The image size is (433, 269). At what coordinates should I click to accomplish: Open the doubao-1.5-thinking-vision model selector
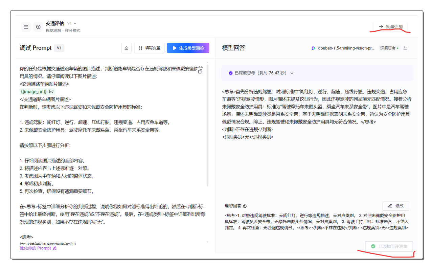click(x=346, y=48)
